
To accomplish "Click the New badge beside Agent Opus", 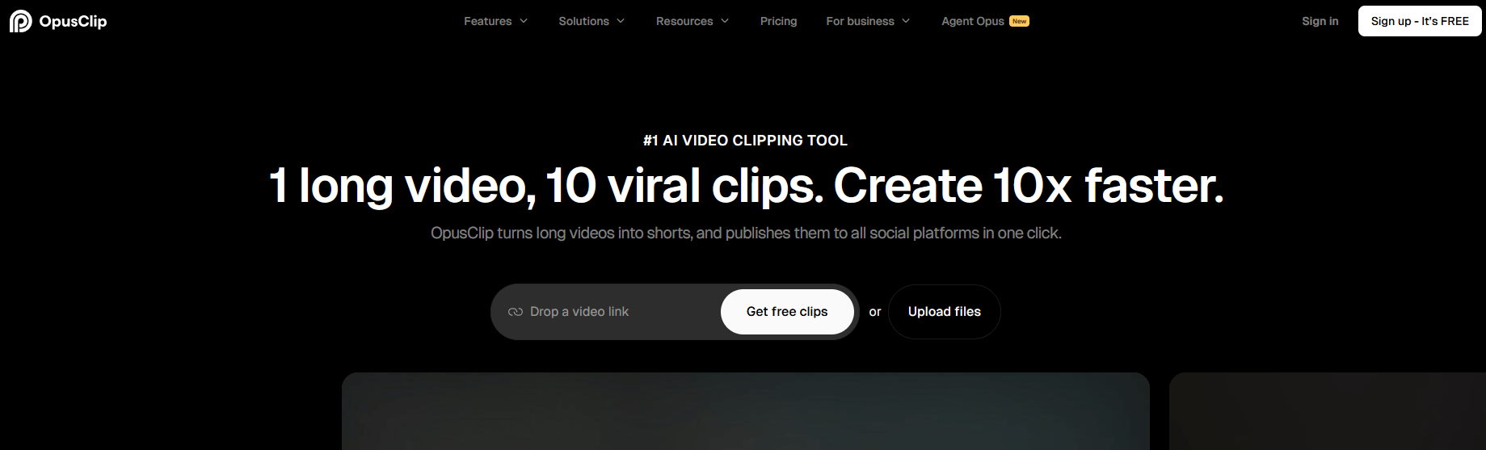I will [x=1020, y=21].
